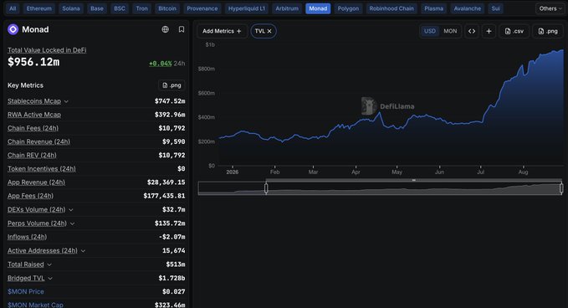Select the Monad chain tab

(318, 8)
